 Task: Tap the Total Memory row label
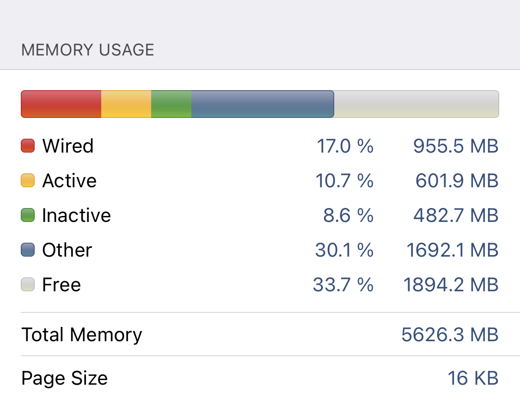click(82, 334)
